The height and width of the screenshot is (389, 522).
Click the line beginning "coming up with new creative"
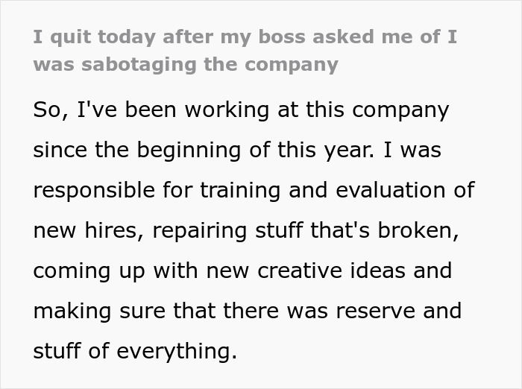pos(242,270)
